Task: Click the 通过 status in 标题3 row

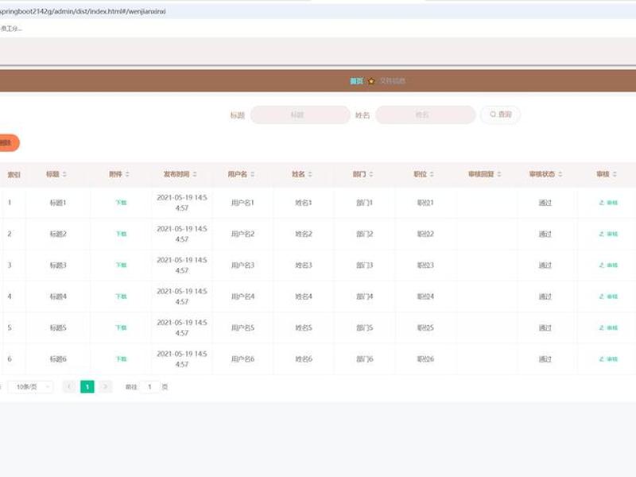Action: [x=545, y=265]
